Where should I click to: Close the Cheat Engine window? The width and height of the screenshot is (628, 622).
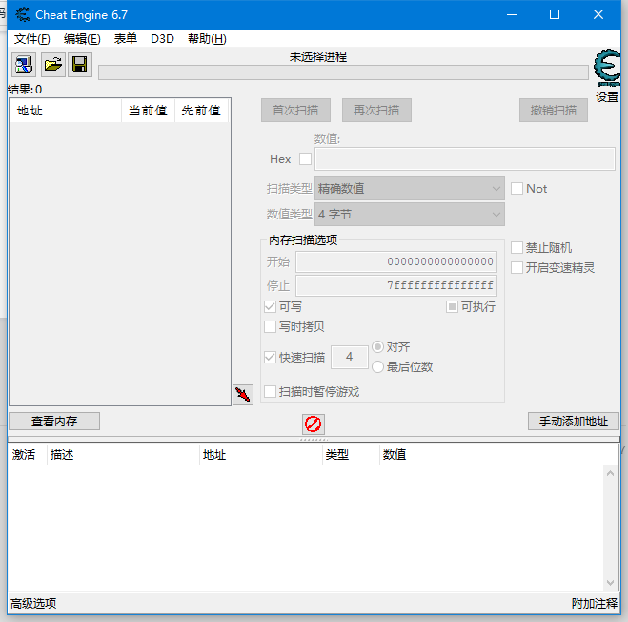598,15
